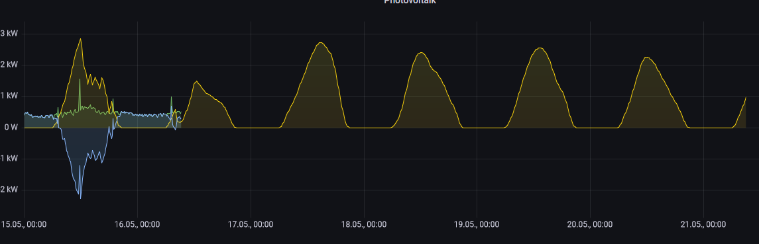Click the tall green spike on 15.05.

(x=80, y=79)
